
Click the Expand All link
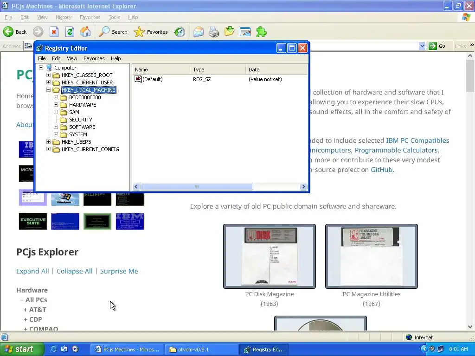32,271
